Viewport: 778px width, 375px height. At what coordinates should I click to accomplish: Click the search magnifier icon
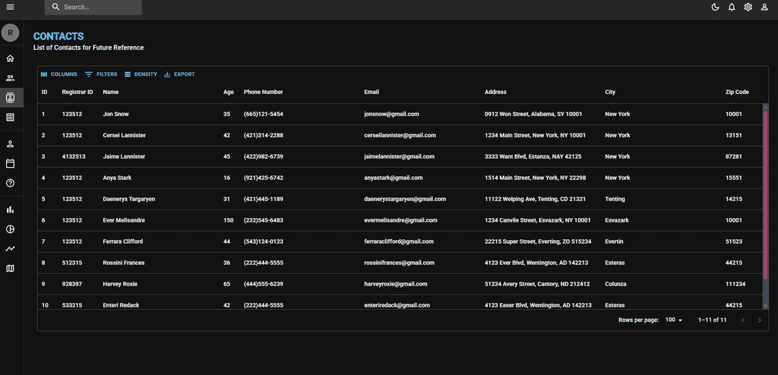pos(55,7)
